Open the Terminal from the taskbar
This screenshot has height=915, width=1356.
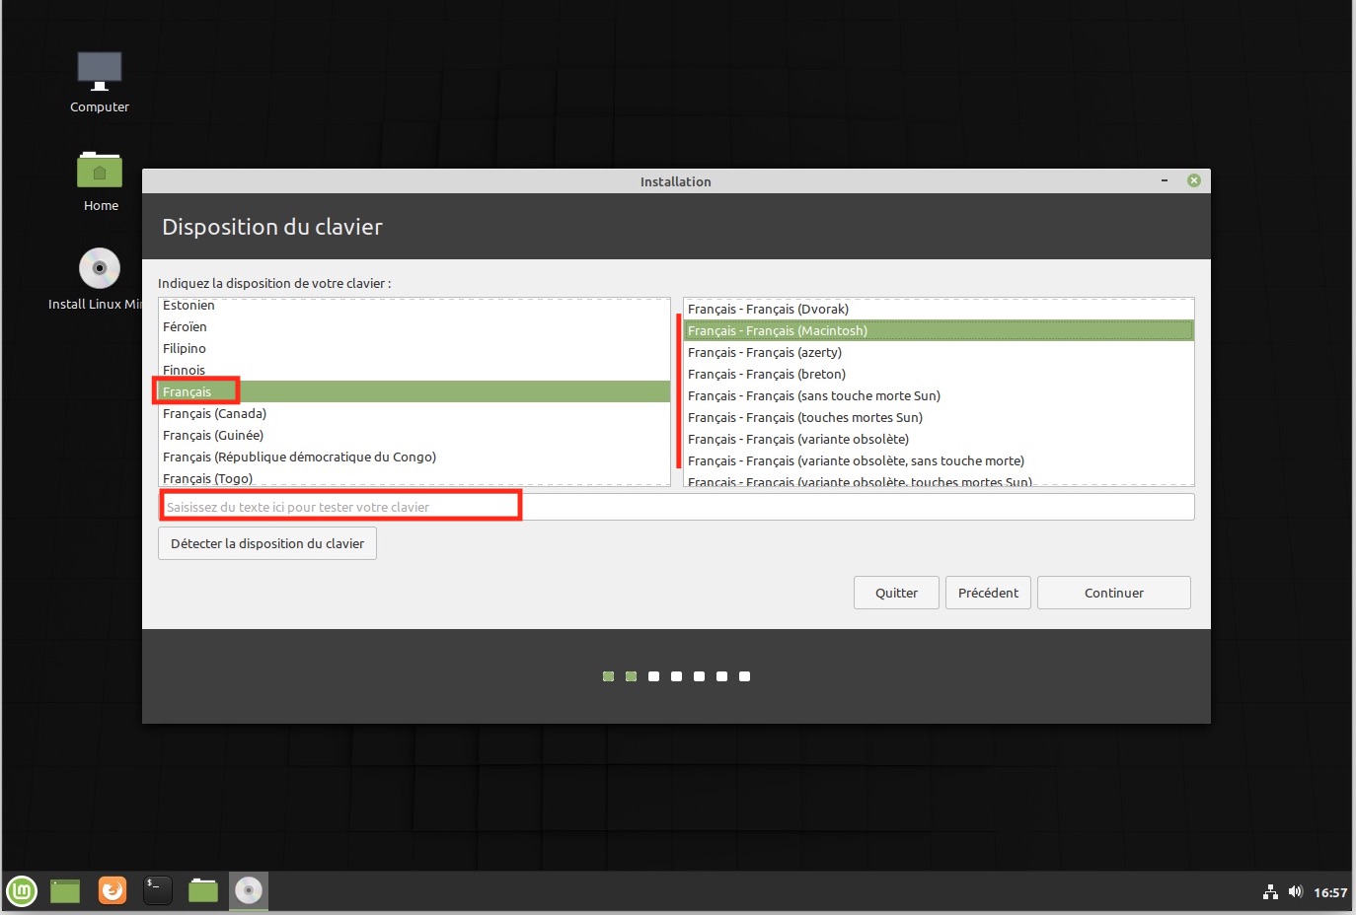pos(158,891)
